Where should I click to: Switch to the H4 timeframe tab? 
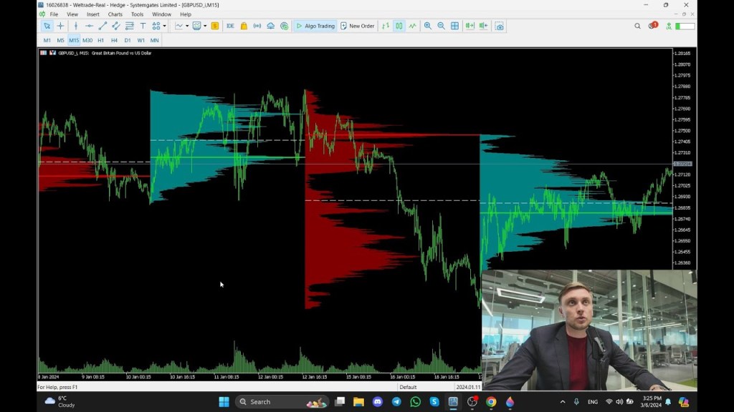pyautogui.click(x=113, y=41)
